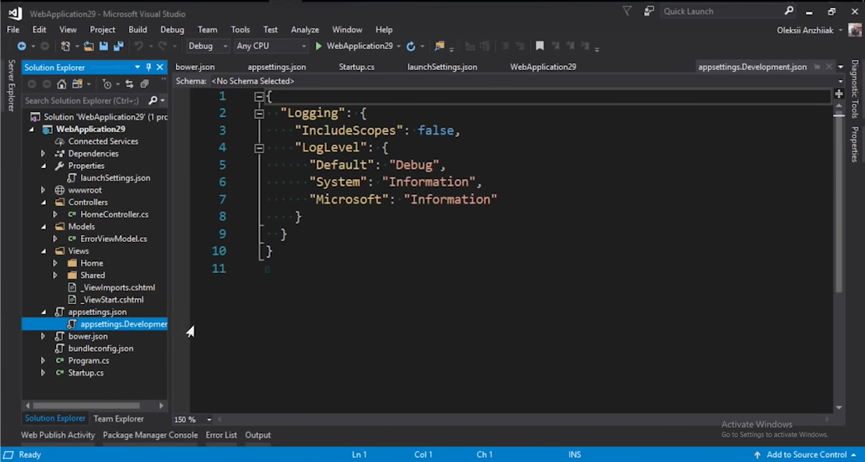Image resolution: width=865 pixels, height=462 pixels.
Task: Click the Pending Changes Filter clock icon
Action: pyautogui.click(x=107, y=84)
